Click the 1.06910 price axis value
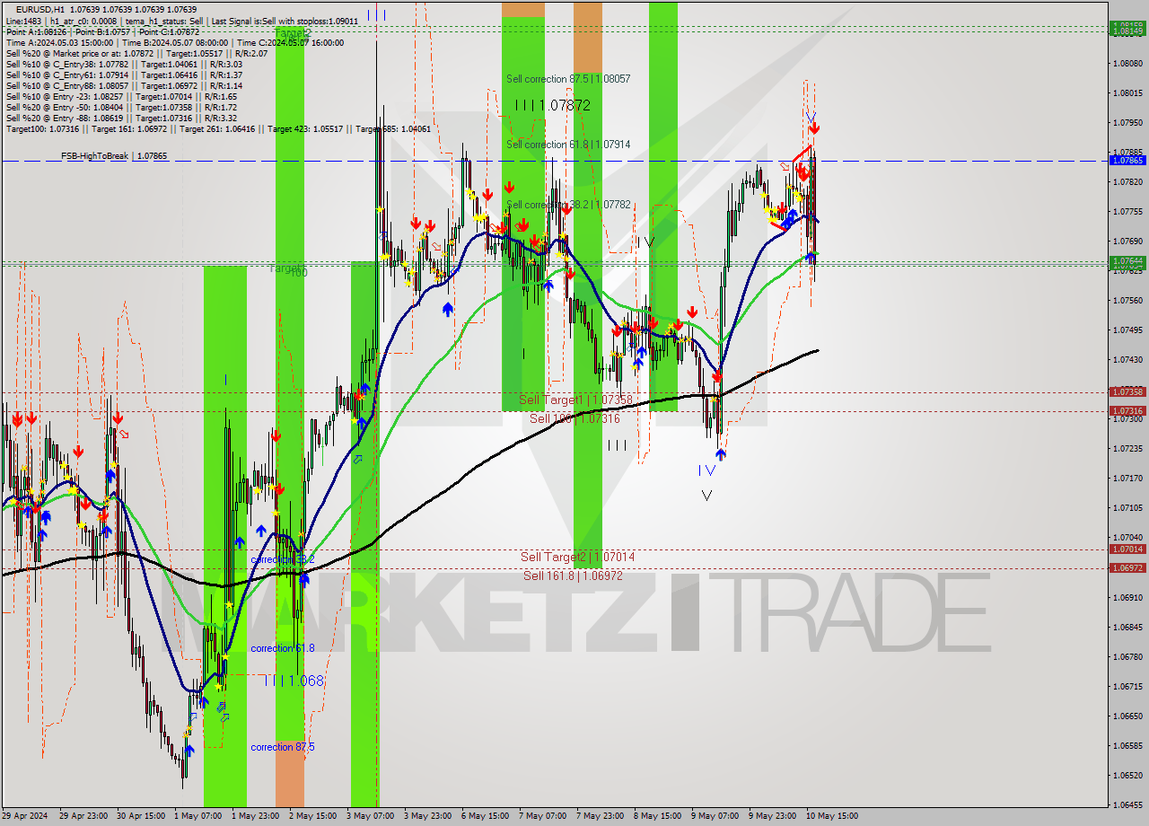 pyautogui.click(x=1127, y=596)
